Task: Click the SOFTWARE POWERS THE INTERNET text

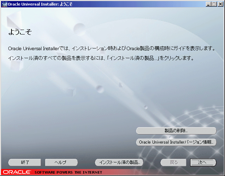Action: coord(68,172)
